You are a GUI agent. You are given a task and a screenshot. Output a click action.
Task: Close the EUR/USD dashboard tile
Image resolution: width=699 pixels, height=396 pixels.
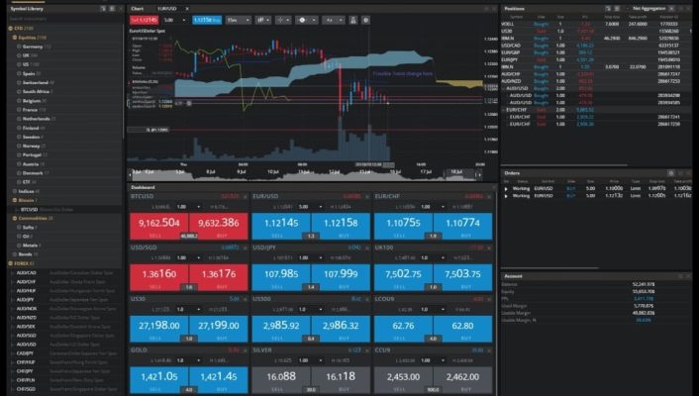[367, 197]
